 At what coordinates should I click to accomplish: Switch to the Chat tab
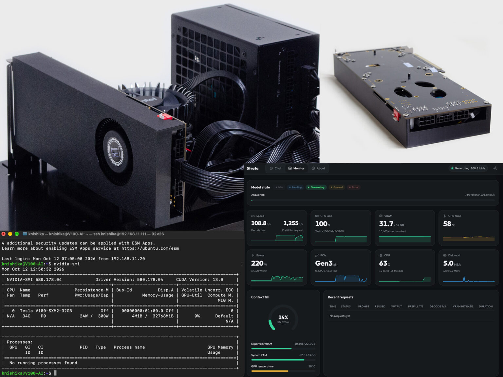275,168
